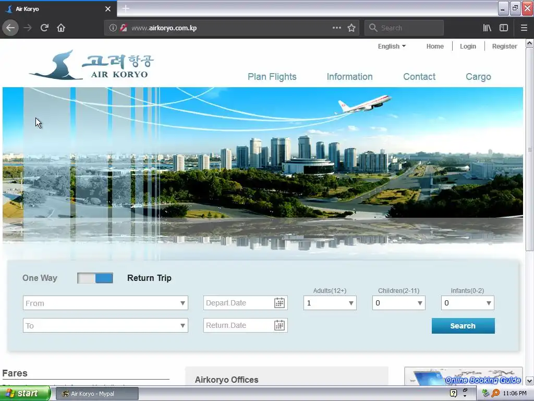Click the orange magnifier tray icon

(495, 393)
